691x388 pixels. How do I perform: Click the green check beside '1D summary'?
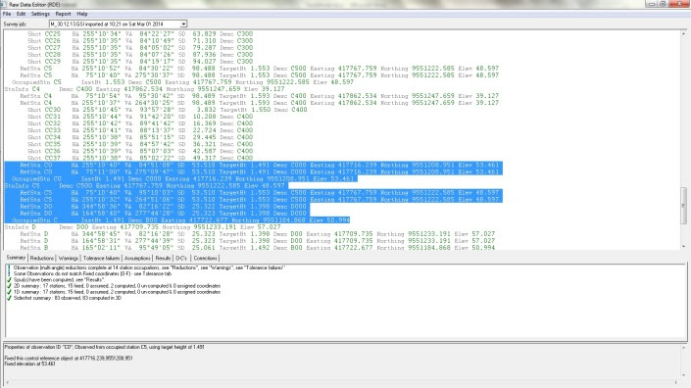coord(9,292)
